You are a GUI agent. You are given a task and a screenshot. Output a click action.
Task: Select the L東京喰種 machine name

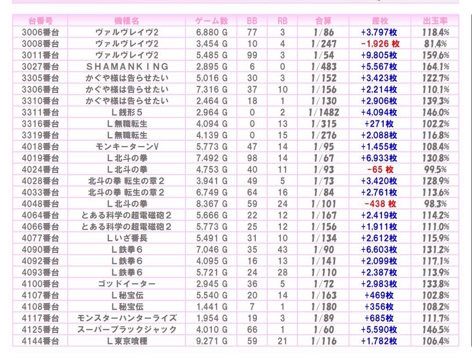[127, 341]
